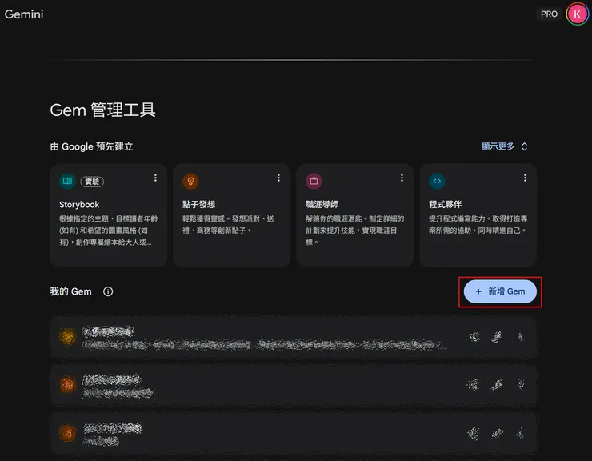Click the Storybook description text
Image resolution: width=592 pixels, height=461 pixels.
pyautogui.click(x=108, y=230)
